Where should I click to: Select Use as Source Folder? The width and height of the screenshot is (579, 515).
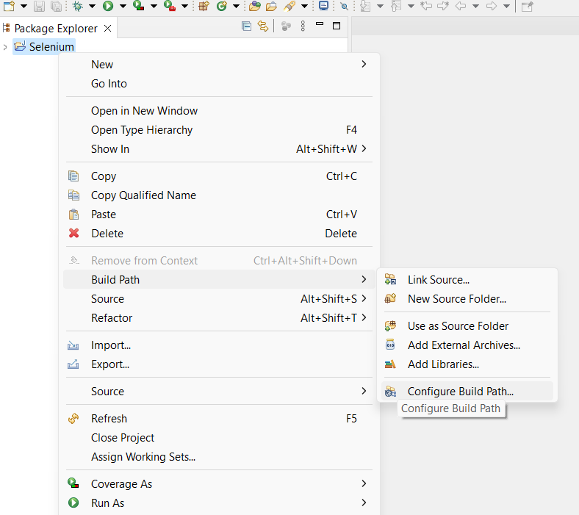point(467,326)
